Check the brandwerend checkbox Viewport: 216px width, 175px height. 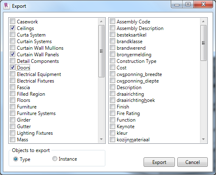pos(112,48)
